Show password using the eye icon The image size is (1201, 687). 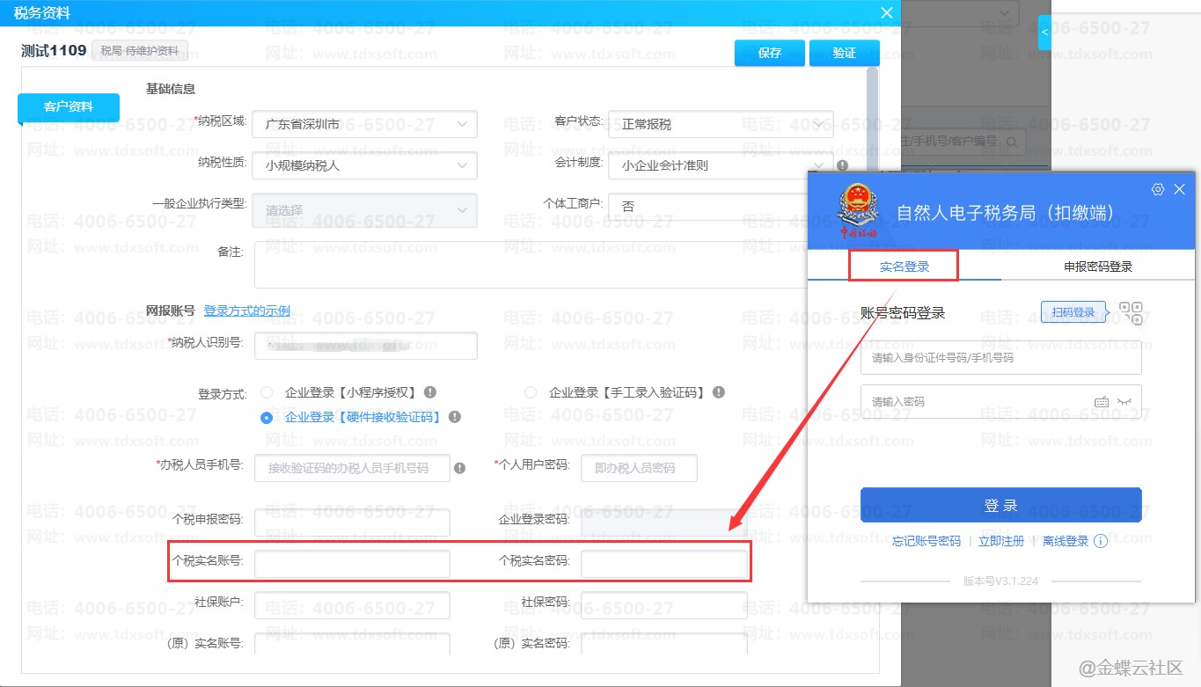(1124, 401)
